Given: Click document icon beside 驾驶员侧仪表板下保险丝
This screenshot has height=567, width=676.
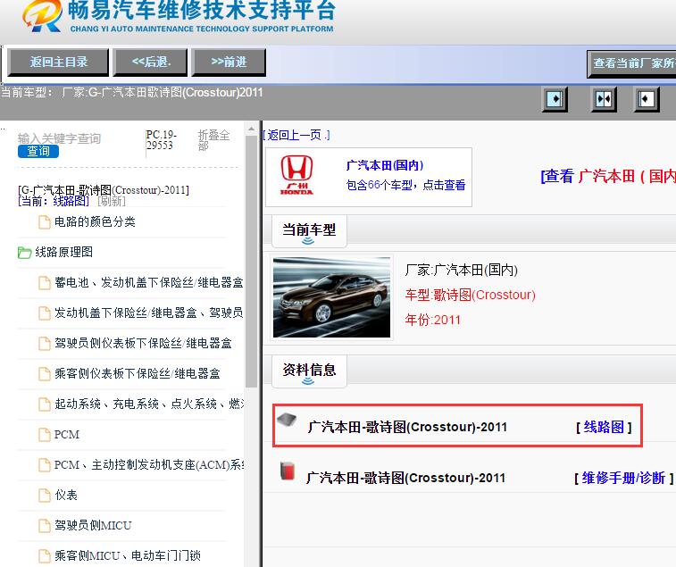Looking at the screenshot, I should 45,344.
